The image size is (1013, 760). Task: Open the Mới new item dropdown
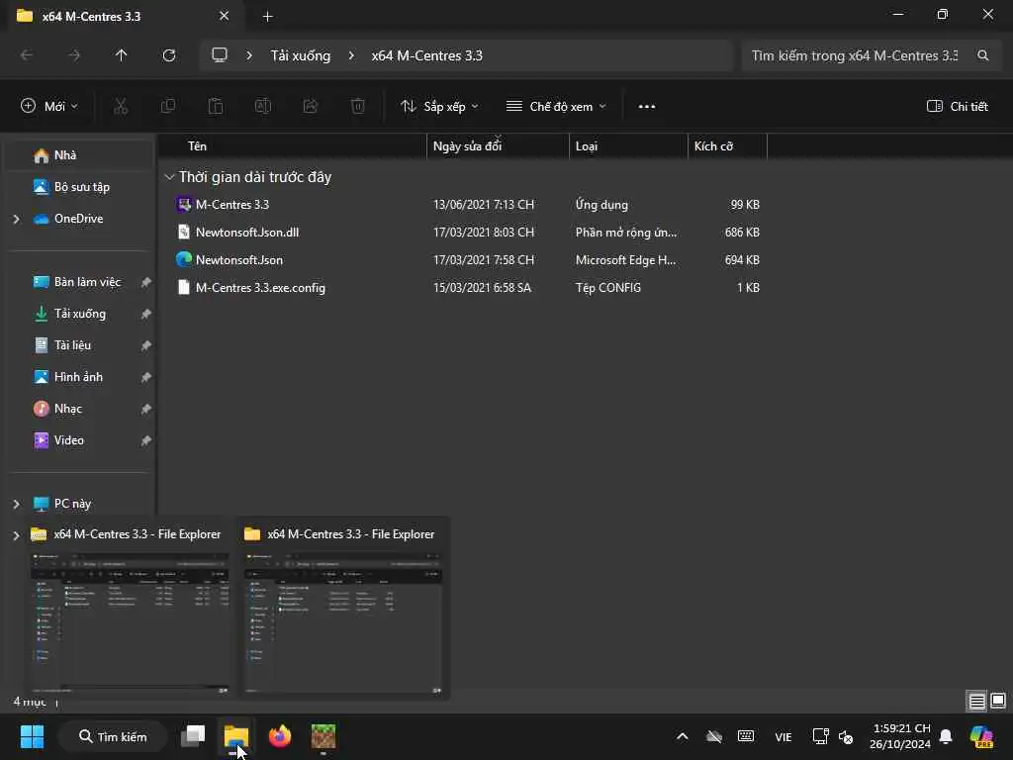pyautogui.click(x=49, y=107)
